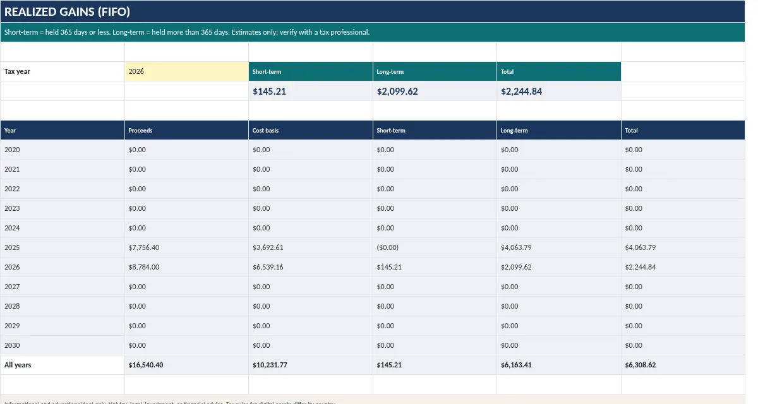Select the All years long-term total $6,163.41
This screenshot has height=404, width=758.
click(x=559, y=365)
